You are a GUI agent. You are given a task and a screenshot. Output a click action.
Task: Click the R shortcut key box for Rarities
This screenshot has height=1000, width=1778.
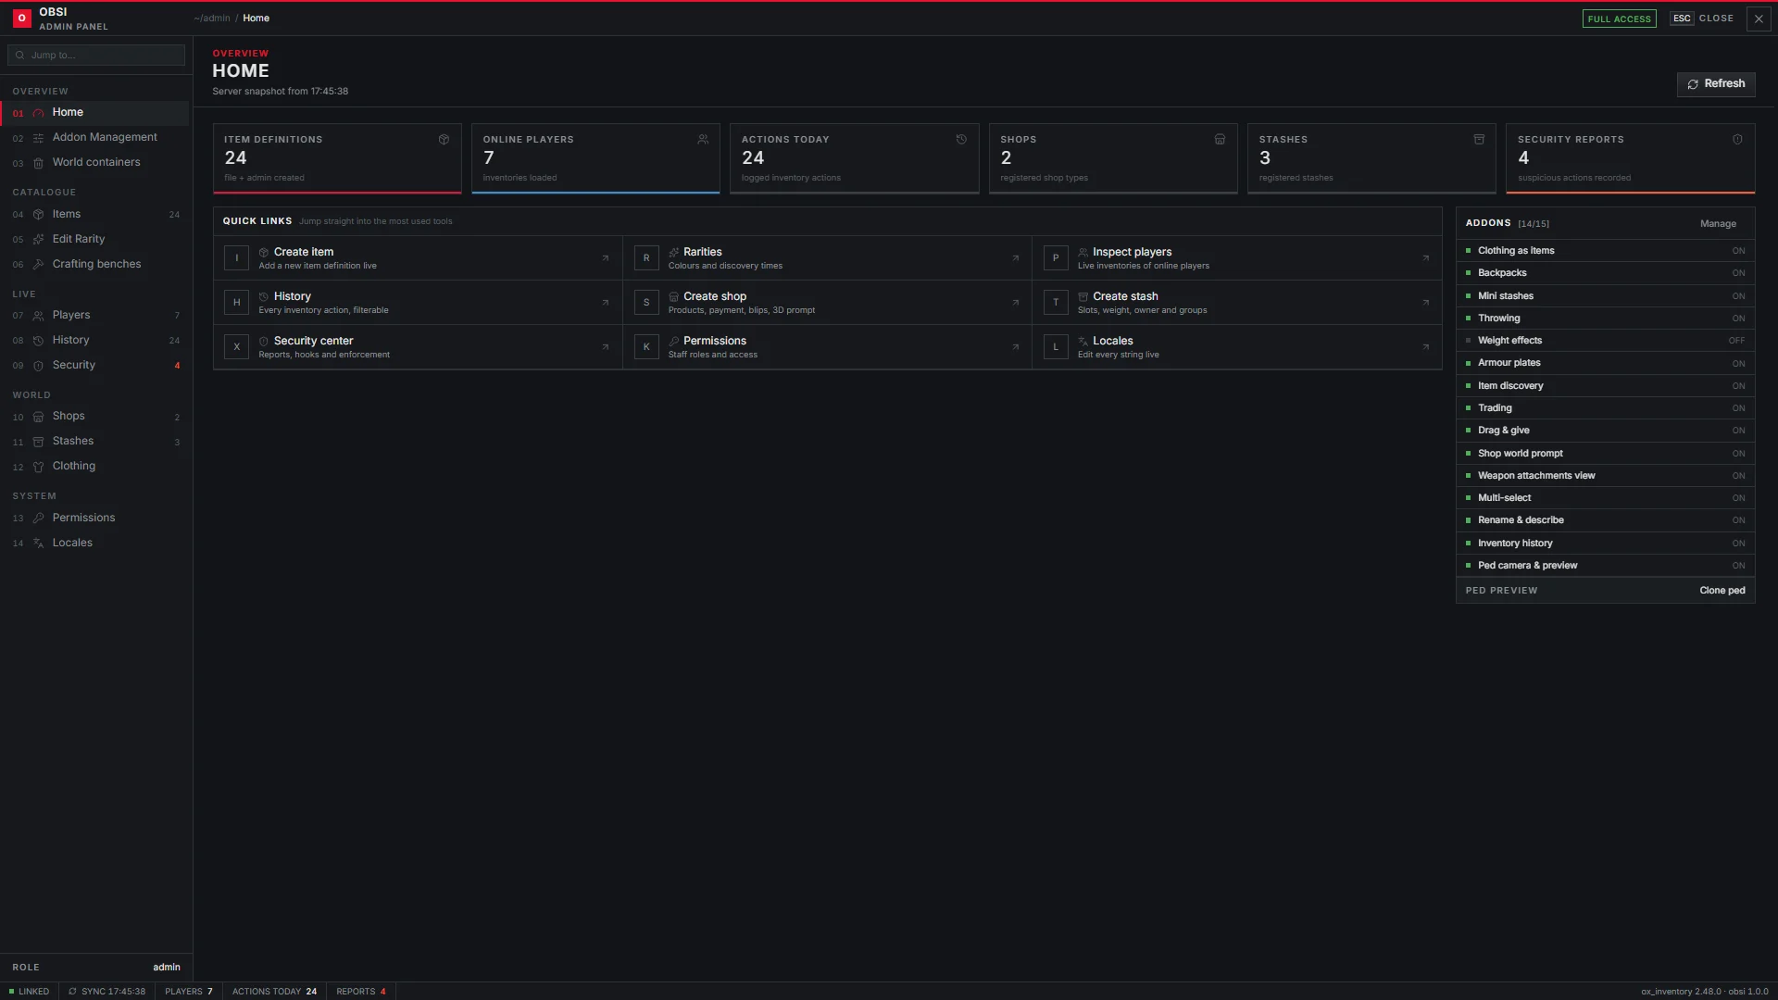[x=646, y=258]
